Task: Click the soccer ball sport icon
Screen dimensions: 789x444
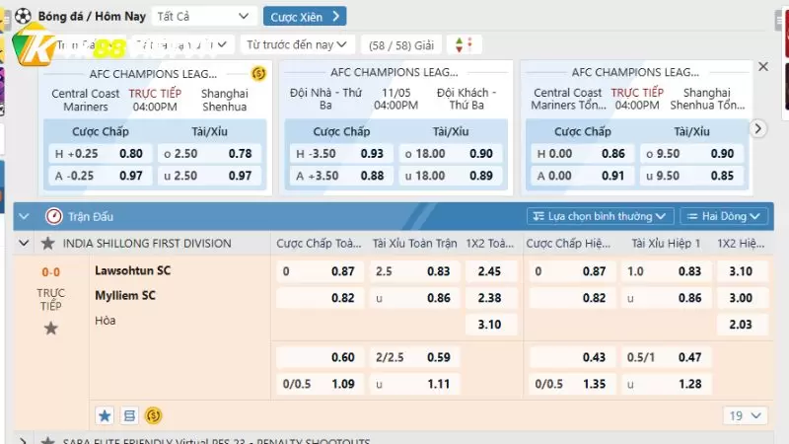Action: point(23,16)
